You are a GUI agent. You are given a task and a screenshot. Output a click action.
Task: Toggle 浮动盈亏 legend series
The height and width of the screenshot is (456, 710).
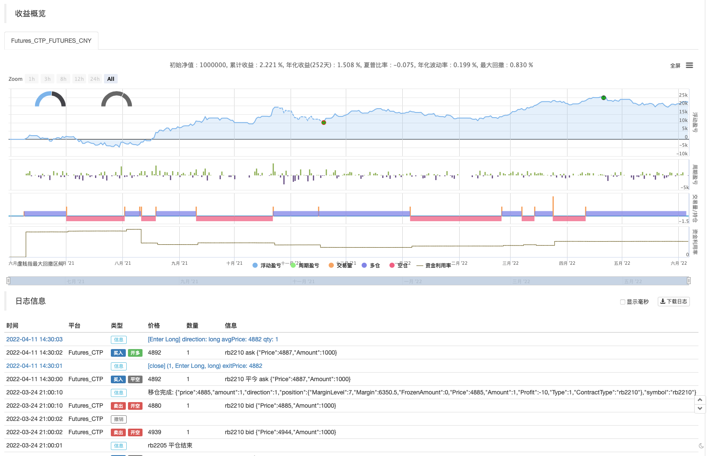coord(267,266)
